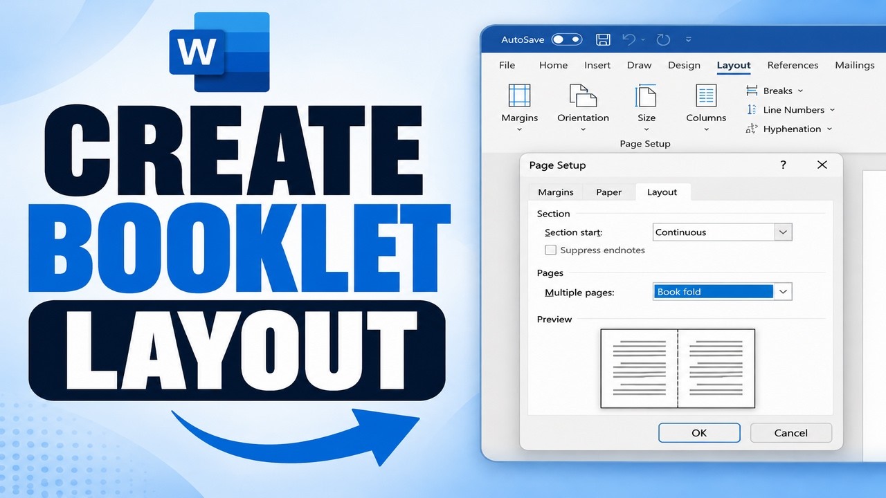Open the Breaks dropdown arrow

[x=801, y=91]
